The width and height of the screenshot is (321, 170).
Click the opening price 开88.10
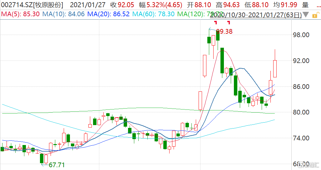(x=199, y=5)
